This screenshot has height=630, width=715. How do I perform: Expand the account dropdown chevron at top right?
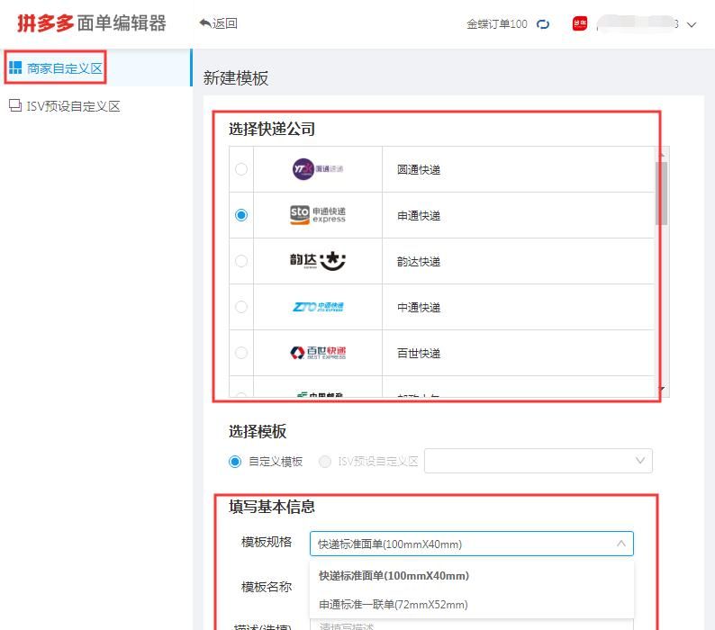point(692,24)
